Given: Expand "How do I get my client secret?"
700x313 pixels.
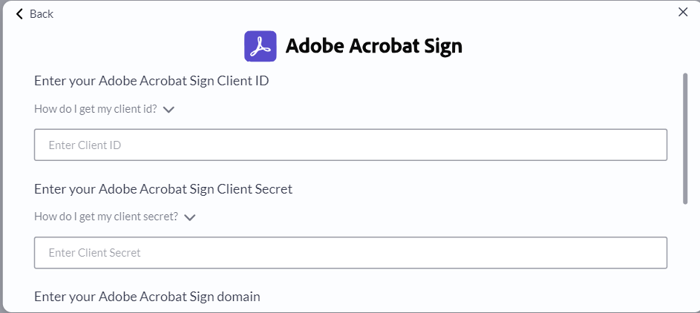Looking at the screenshot, I should coord(106,217).
